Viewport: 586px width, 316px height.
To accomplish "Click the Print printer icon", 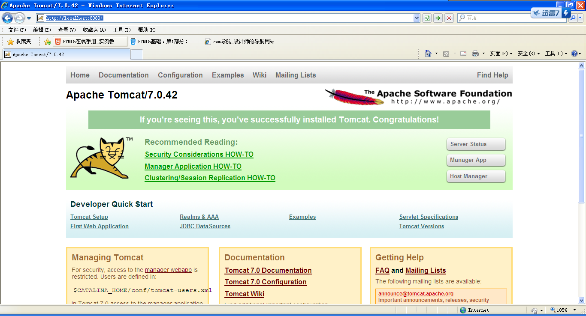I will [475, 54].
